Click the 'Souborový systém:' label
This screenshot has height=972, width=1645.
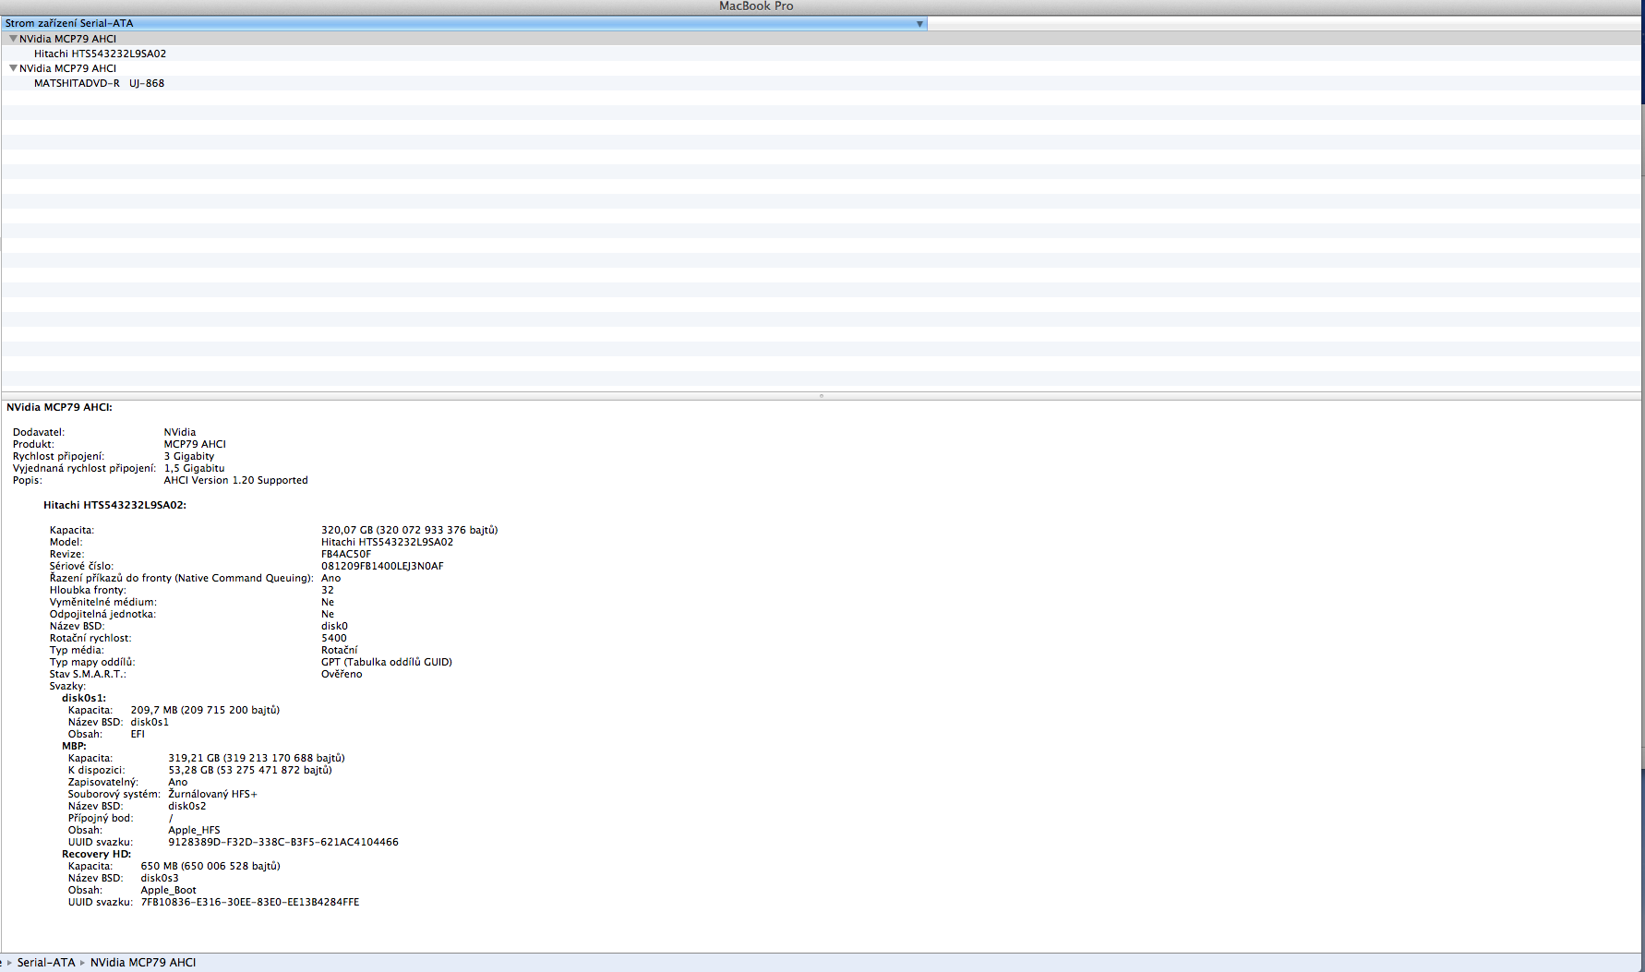(x=114, y=794)
